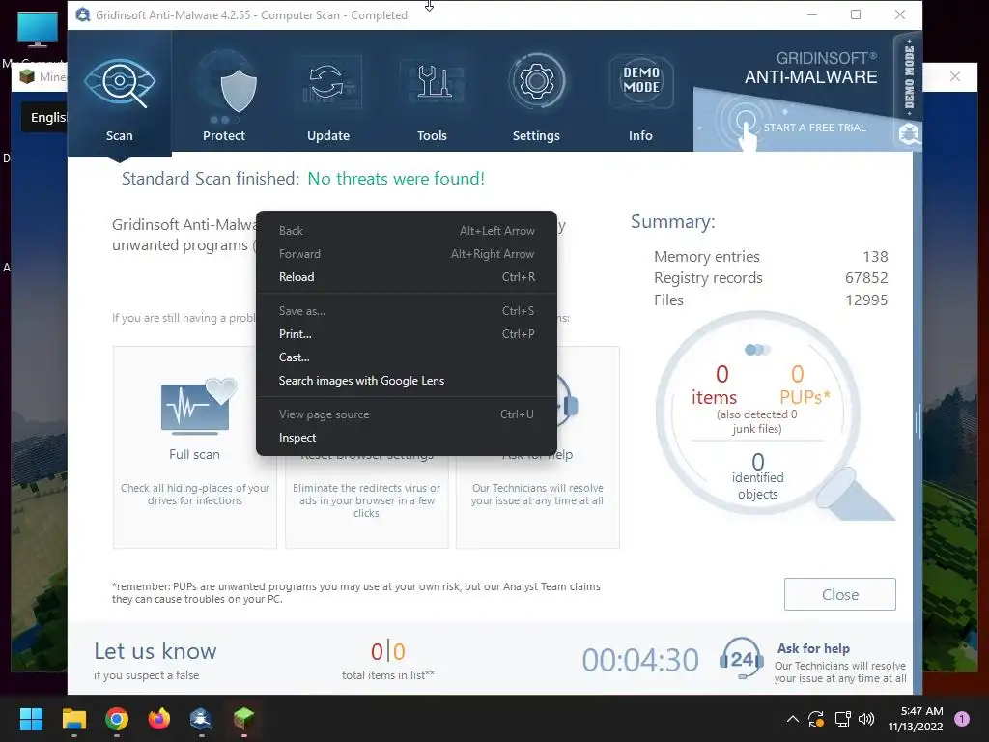This screenshot has width=989, height=742.
Task: Click the Registry records value 67852
Action: tap(866, 278)
